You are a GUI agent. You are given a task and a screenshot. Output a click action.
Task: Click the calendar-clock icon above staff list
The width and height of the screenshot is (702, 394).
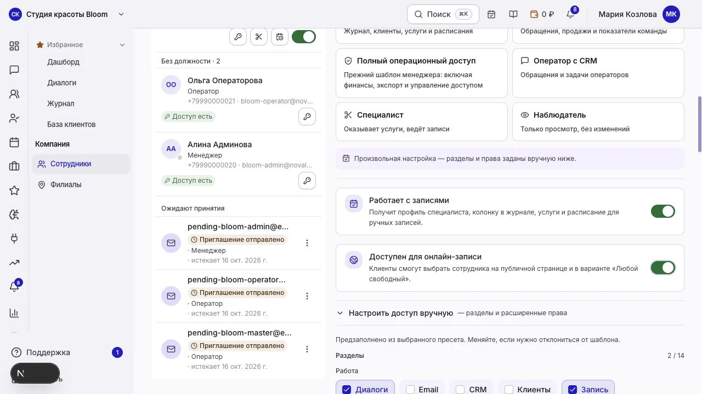tap(280, 37)
